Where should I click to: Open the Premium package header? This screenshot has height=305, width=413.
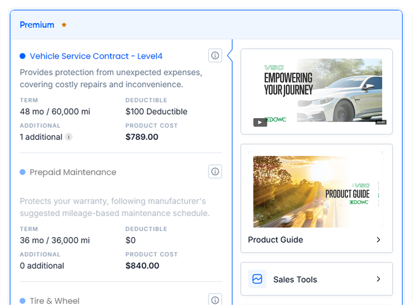coord(37,25)
